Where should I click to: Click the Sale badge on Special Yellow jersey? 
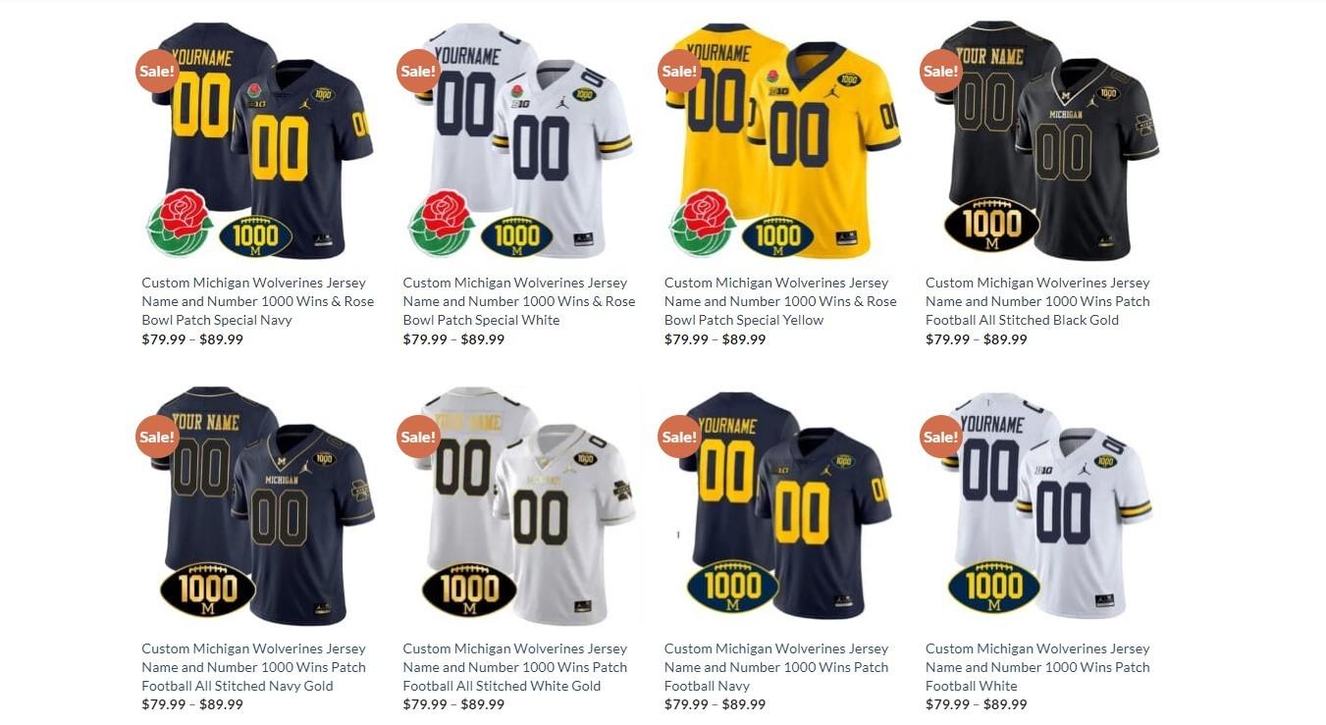(679, 71)
